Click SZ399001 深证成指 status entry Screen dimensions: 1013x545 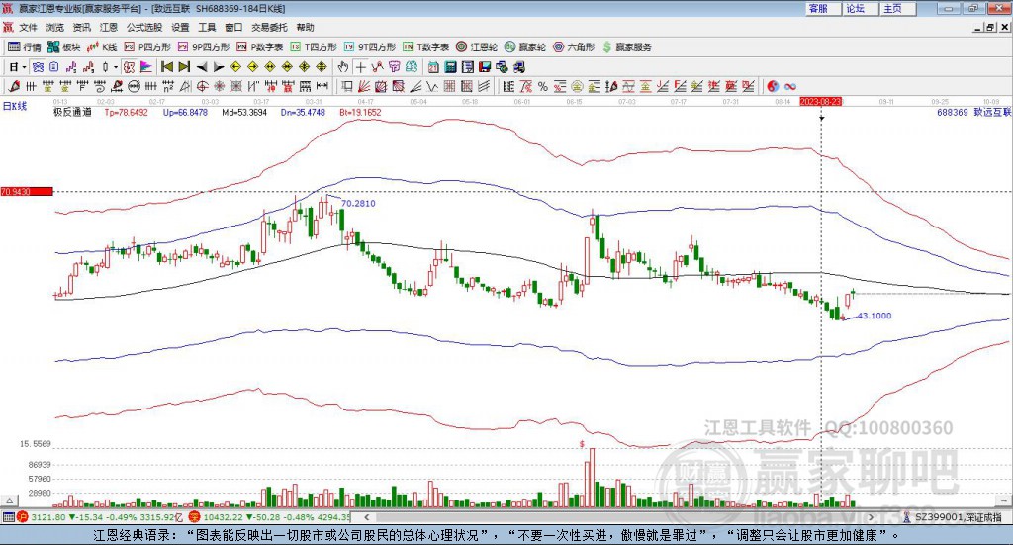pyautogui.click(x=952, y=517)
